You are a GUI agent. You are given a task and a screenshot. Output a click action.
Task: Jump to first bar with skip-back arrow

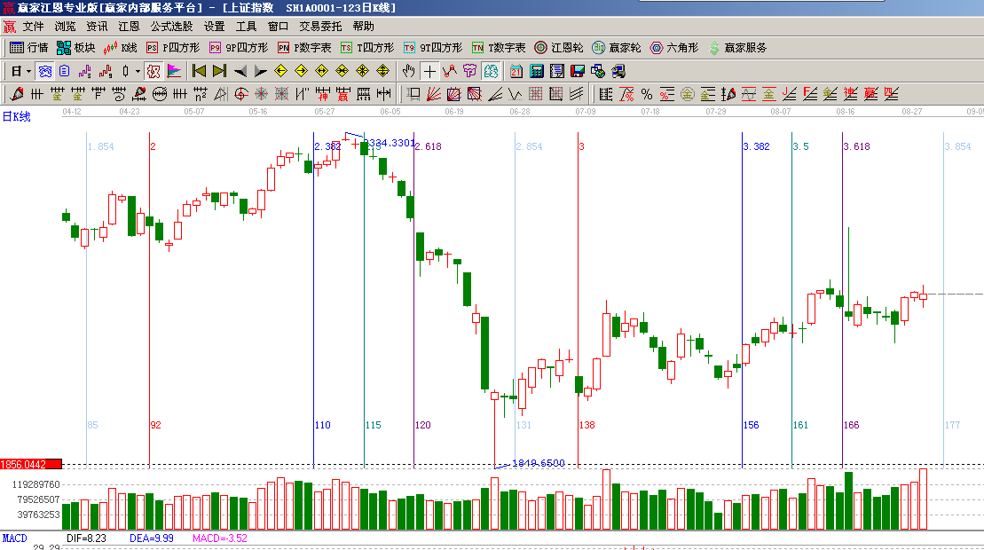199,71
